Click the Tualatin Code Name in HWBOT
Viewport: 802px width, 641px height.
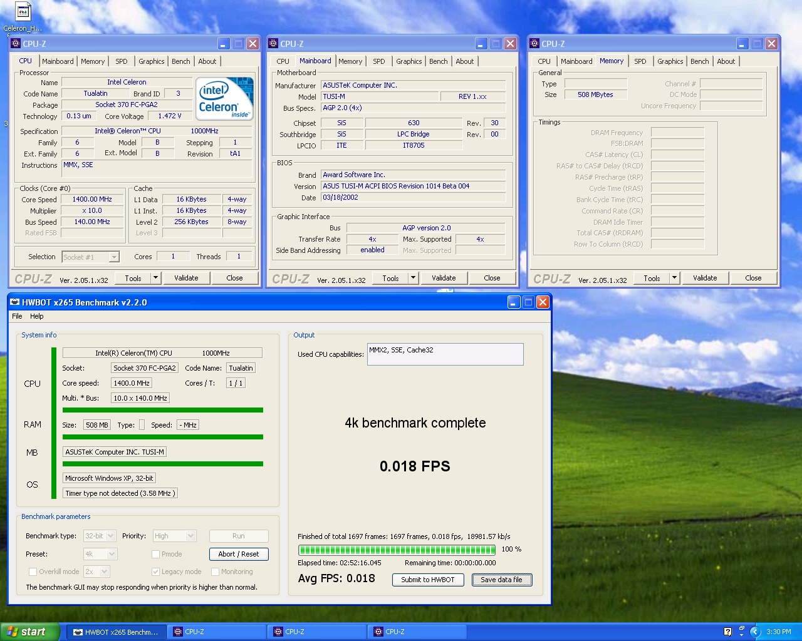[x=241, y=368]
